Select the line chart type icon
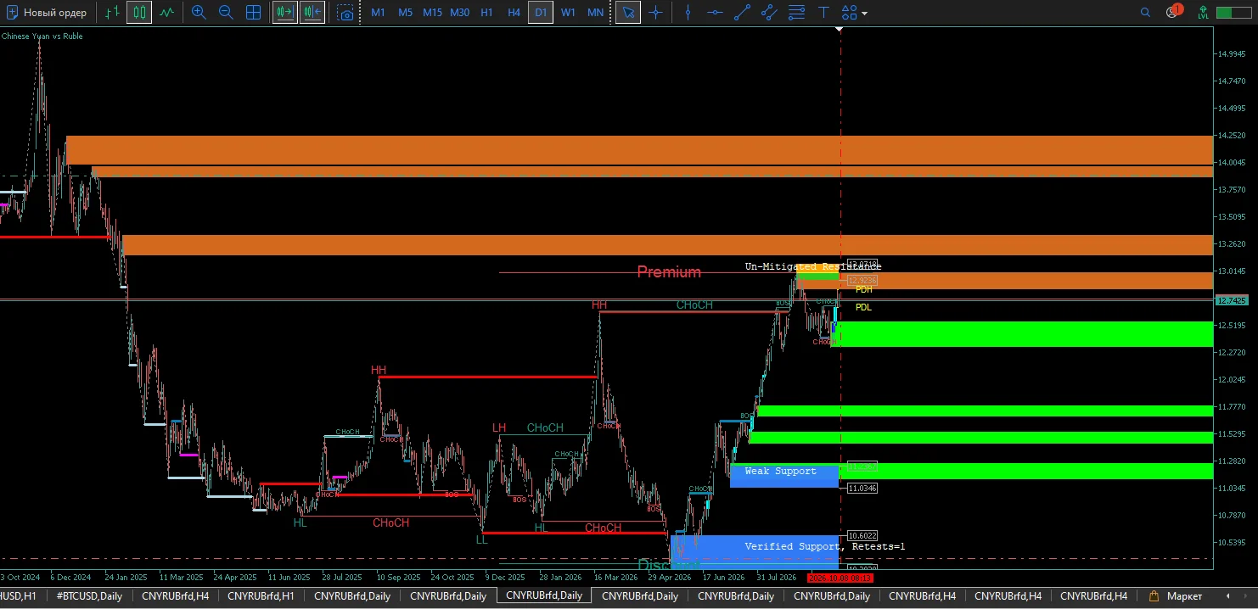Screen dimensions: 1258x609 (167, 13)
